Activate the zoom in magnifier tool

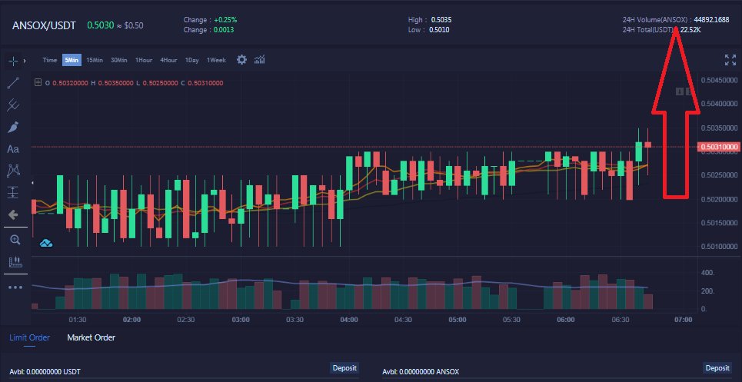(x=15, y=240)
